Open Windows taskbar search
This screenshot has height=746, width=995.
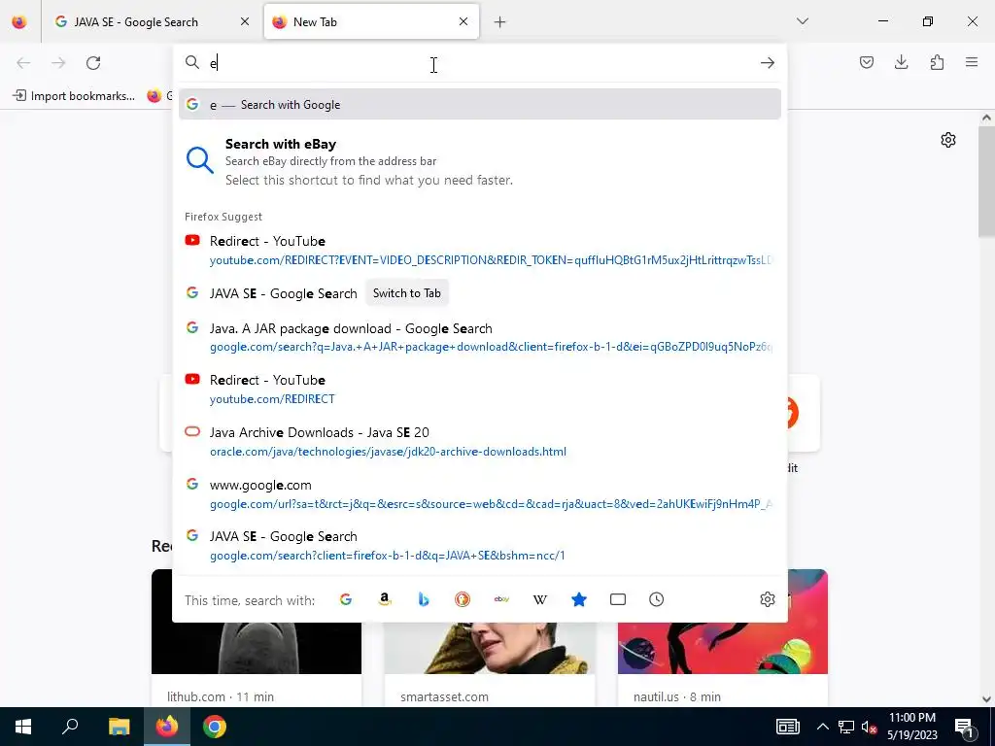(x=70, y=727)
